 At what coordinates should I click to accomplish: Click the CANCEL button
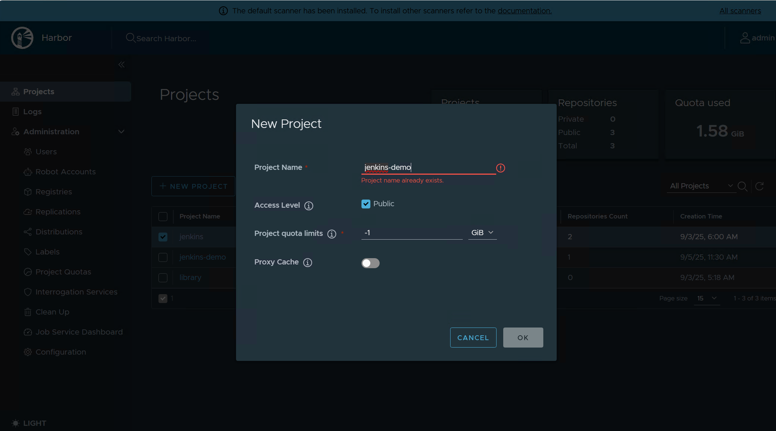[473, 338]
